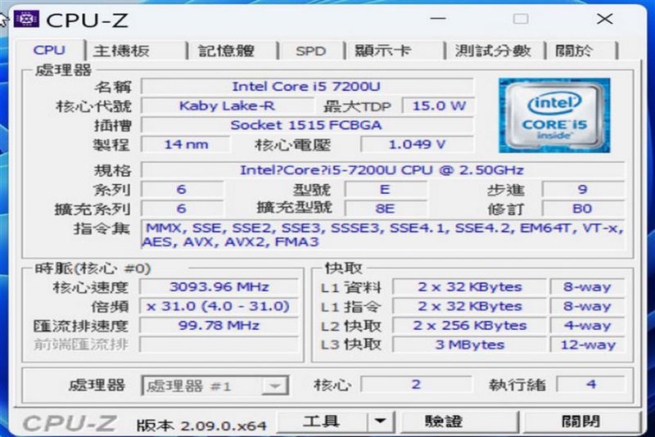Click the L3 associativity 12-way

click(x=587, y=345)
